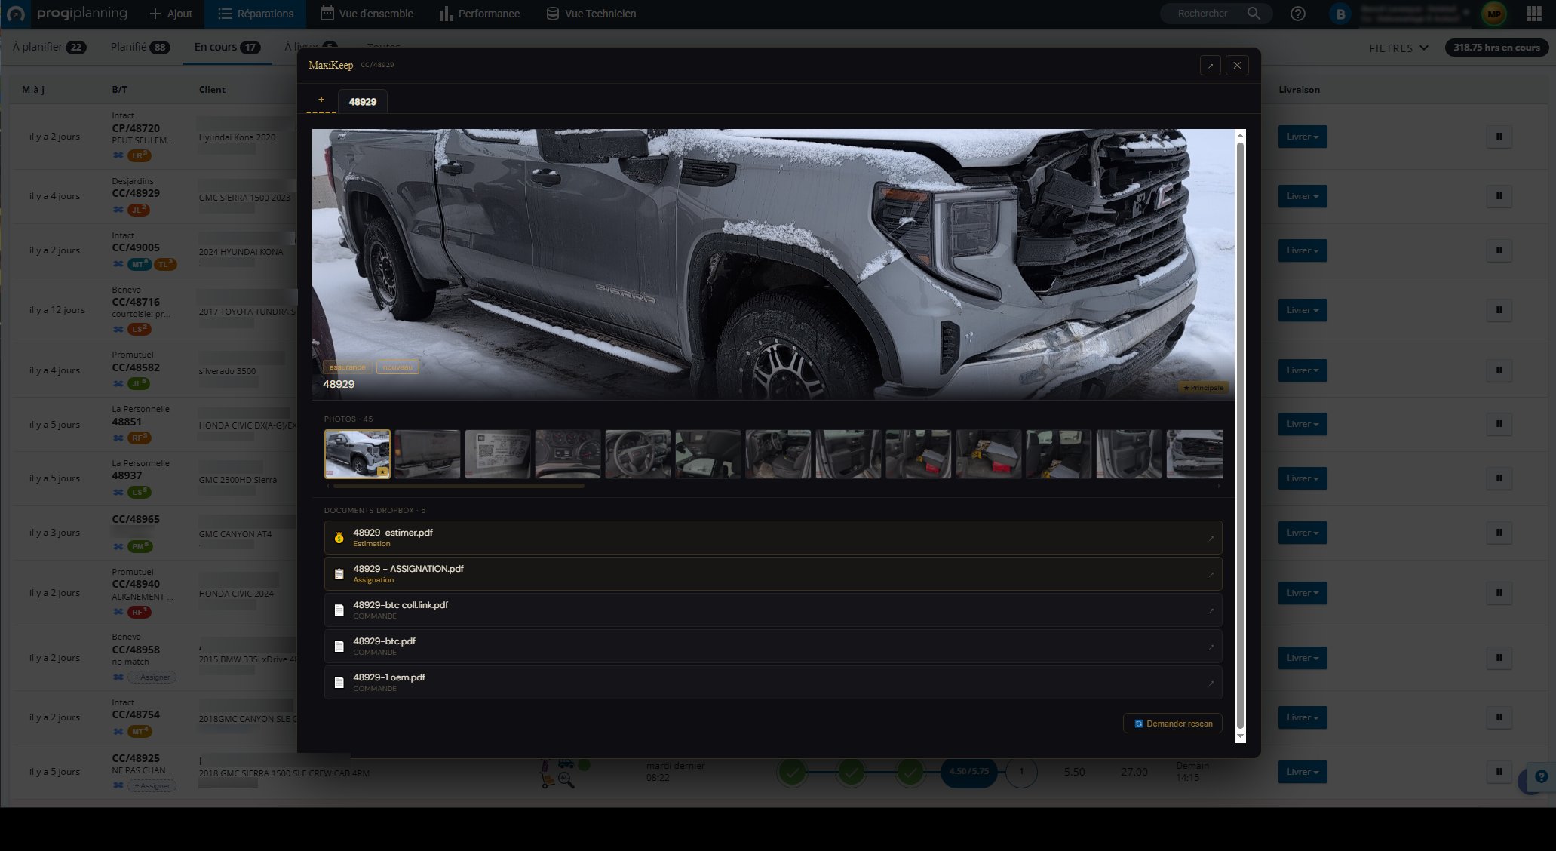Select the 48929 tab
This screenshot has width=1556, height=851.
coord(362,101)
